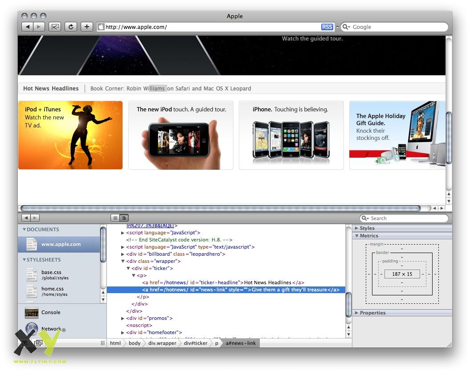Screen dimensions: 470x372
Task: Expand the div id="promos" node
Action: tap(123, 319)
